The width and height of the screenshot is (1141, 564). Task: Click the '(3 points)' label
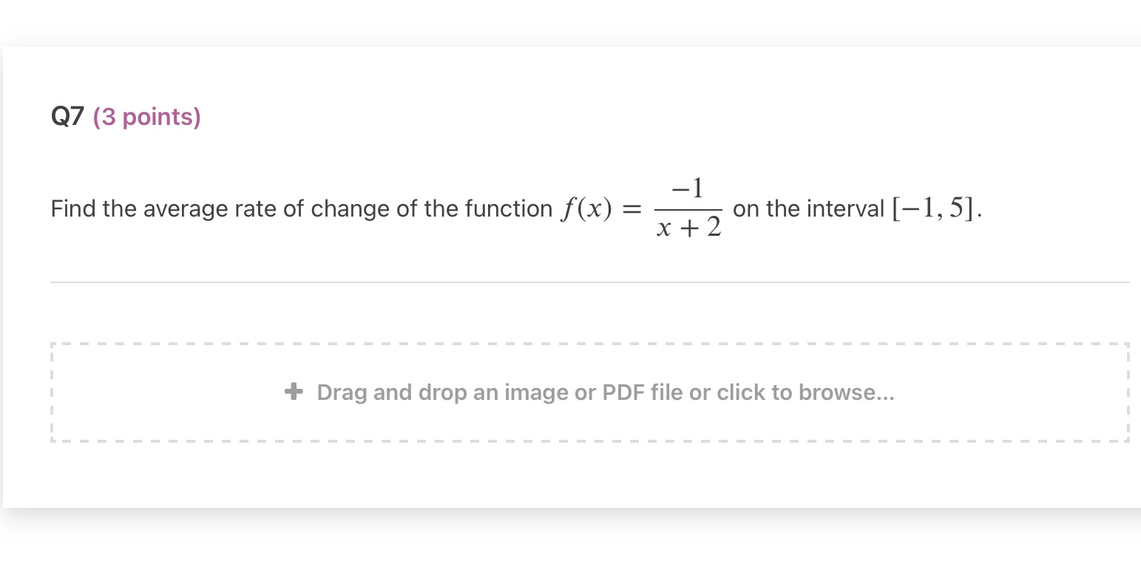click(147, 116)
